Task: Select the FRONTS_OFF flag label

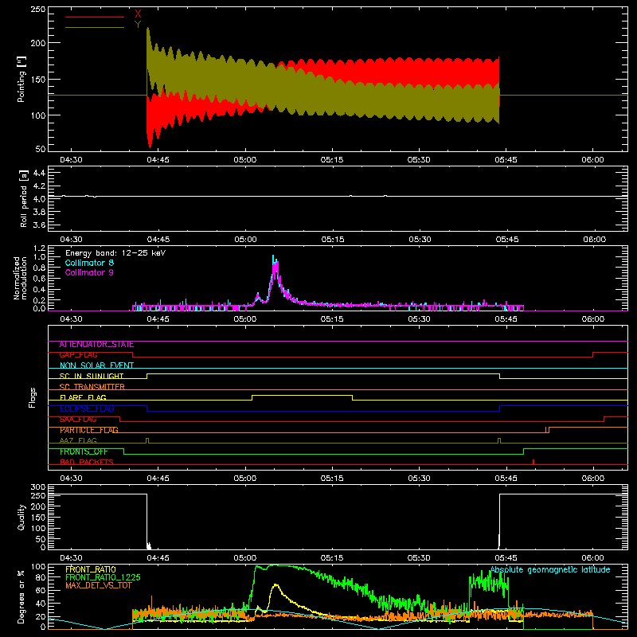Action: tap(84, 451)
